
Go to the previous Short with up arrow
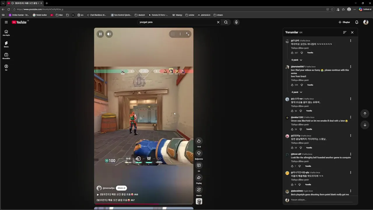[365, 113]
